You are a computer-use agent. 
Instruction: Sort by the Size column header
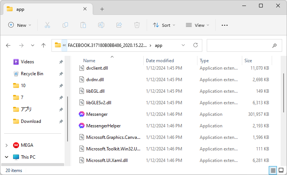click(x=248, y=61)
